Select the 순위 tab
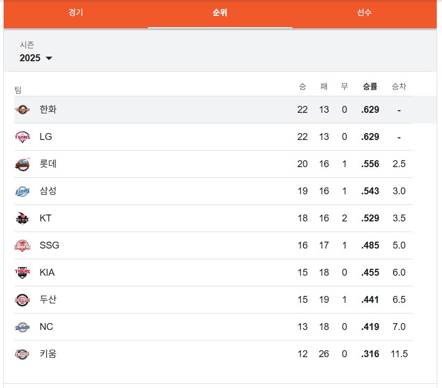Image resolution: width=442 pixels, height=388 pixels. click(220, 13)
